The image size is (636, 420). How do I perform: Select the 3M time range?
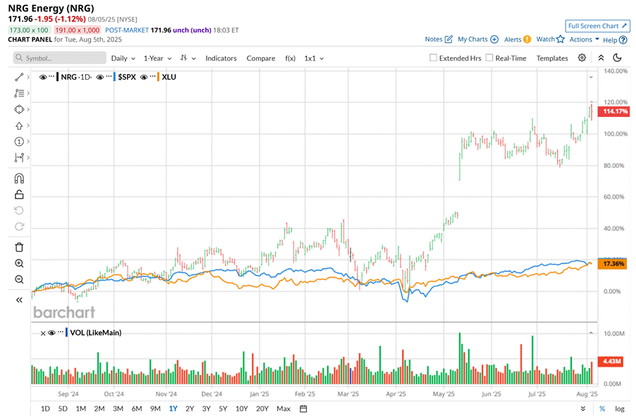118,409
